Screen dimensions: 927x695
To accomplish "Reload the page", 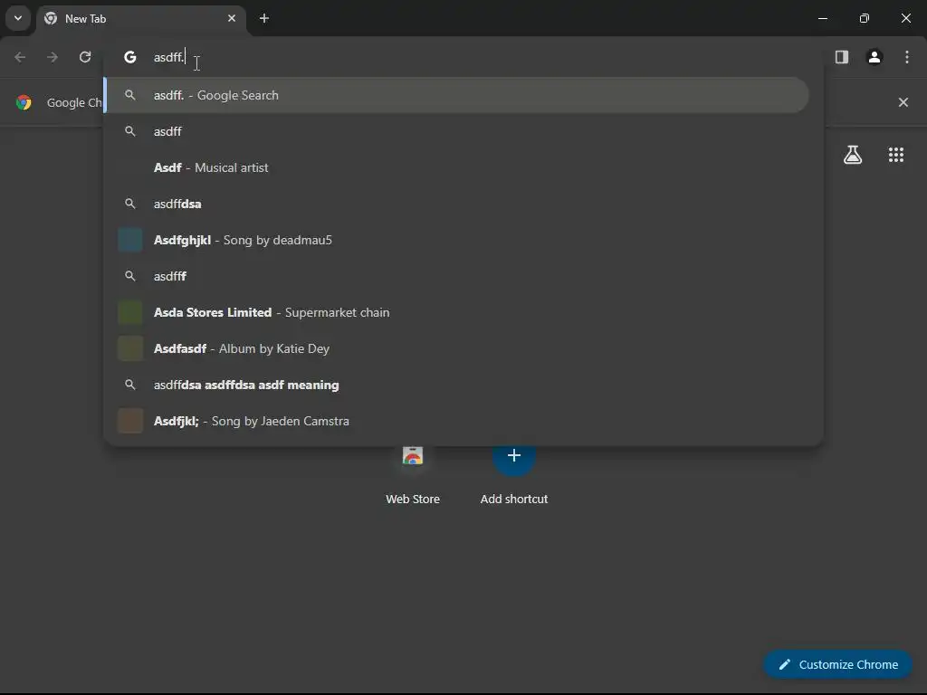I will click(x=85, y=57).
